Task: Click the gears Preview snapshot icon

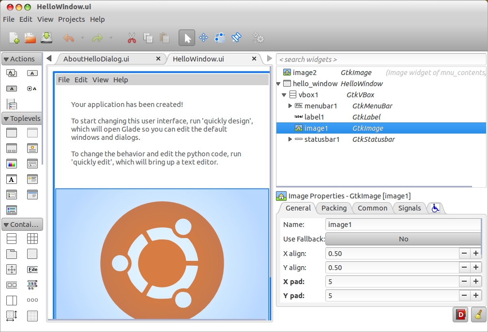Action: coord(258,38)
